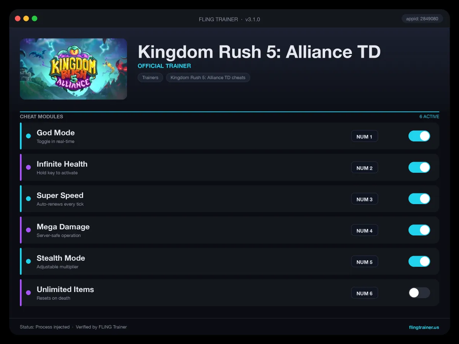Change the NUM 4 hotkey binding

coord(365,230)
